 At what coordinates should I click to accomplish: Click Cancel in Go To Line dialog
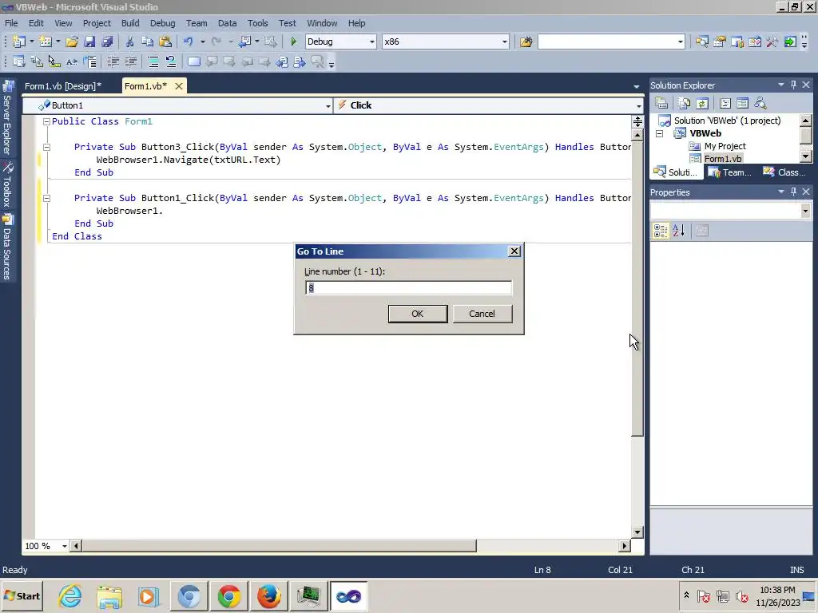tap(482, 314)
